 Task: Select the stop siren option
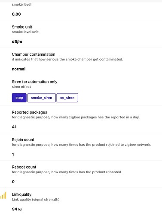click(19, 98)
